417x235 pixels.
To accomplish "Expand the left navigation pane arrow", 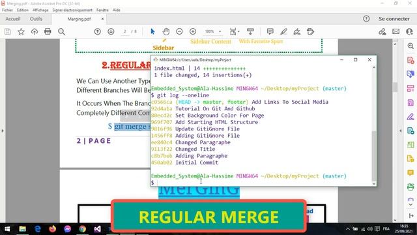I will tap(3, 131).
